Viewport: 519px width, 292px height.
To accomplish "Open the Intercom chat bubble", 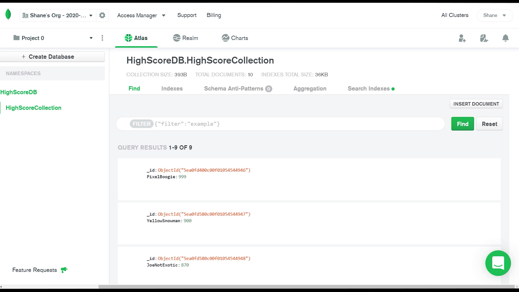I will pos(498,263).
